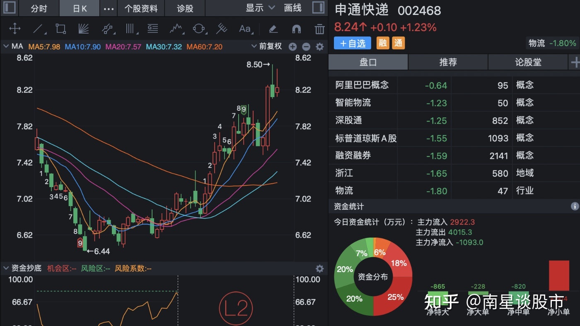This screenshot has width=580, height=326.
Task: Delete drawings with the trash icon
Action: (x=319, y=29)
